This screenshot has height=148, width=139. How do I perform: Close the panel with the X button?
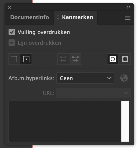point(10,7)
